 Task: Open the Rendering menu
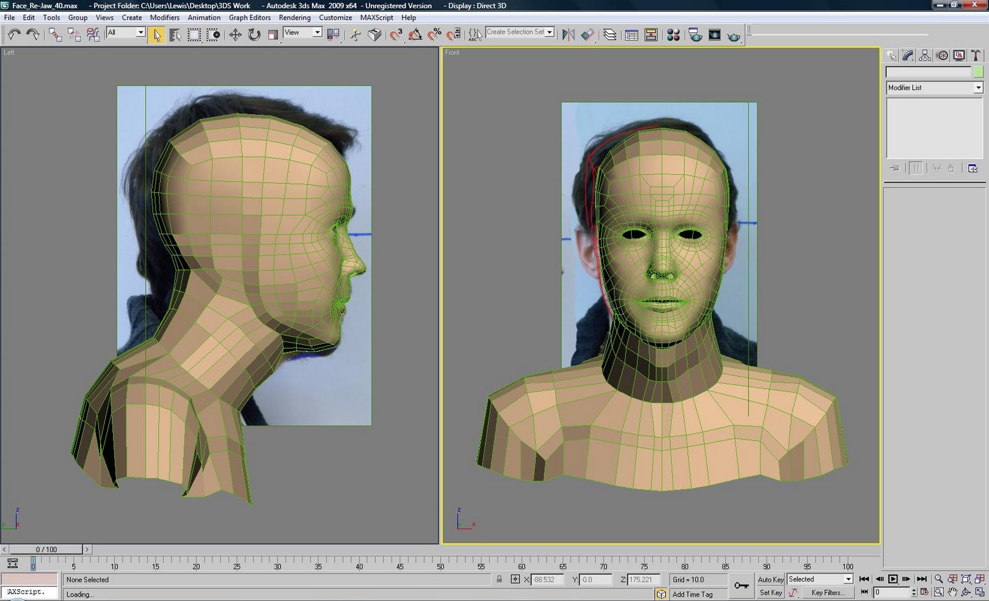[x=294, y=17]
